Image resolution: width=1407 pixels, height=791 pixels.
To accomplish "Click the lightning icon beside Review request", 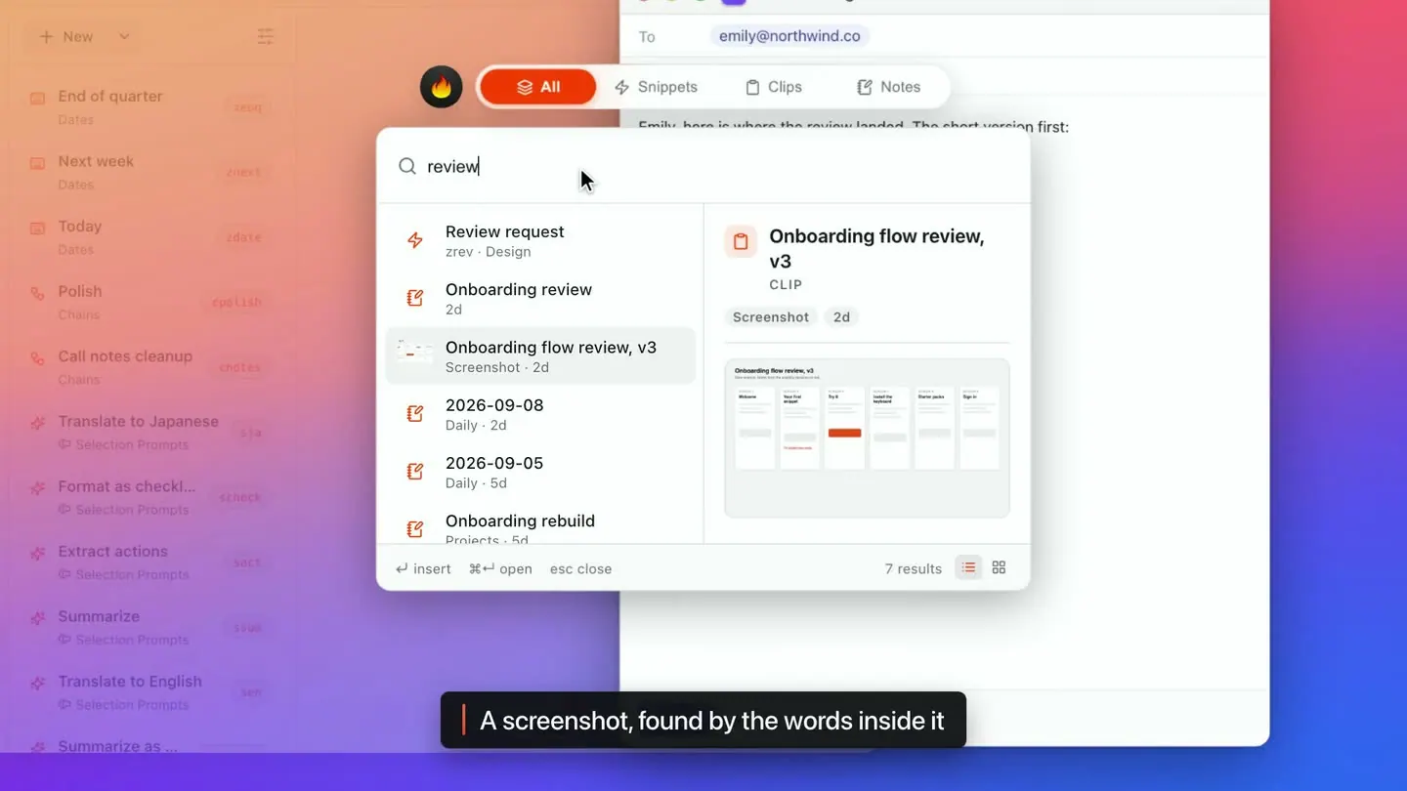I will click(x=415, y=240).
